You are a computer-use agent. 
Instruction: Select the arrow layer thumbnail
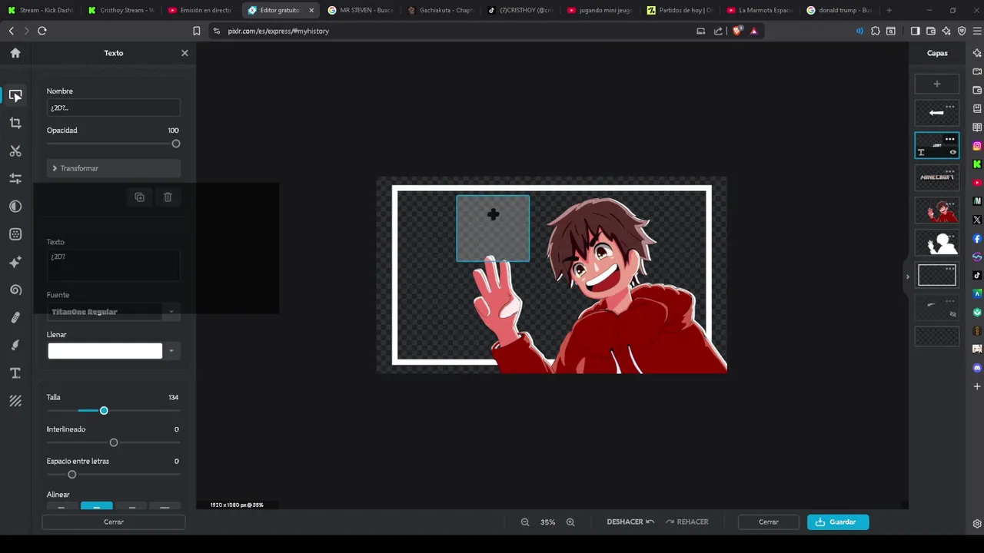click(936, 113)
